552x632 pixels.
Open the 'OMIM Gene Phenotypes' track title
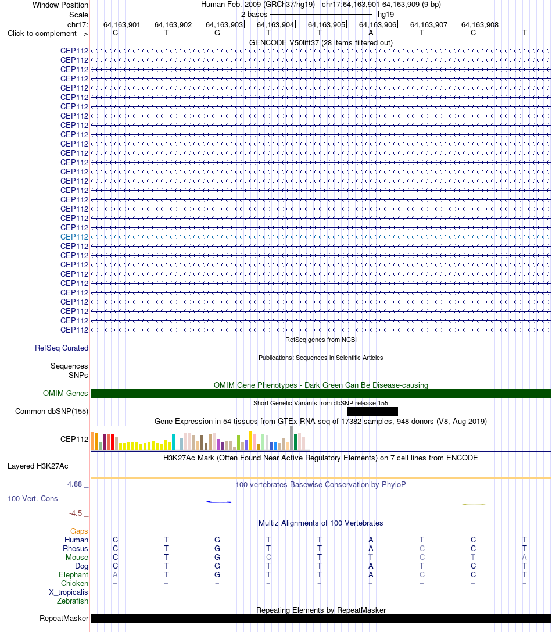click(321, 385)
